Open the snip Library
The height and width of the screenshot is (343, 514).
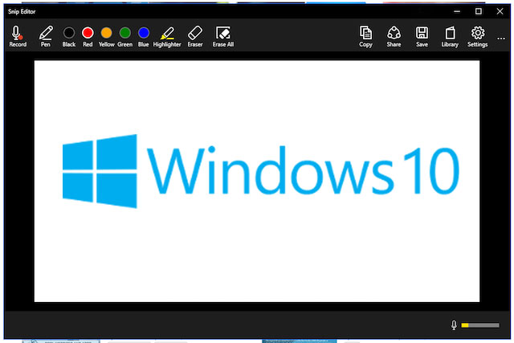click(450, 36)
